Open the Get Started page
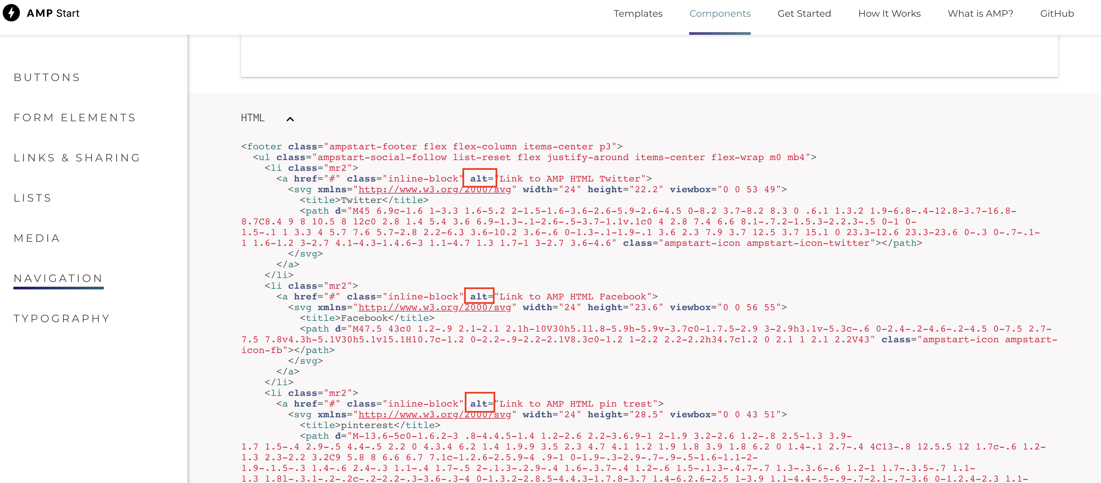The width and height of the screenshot is (1101, 483). [x=804, y=13]
